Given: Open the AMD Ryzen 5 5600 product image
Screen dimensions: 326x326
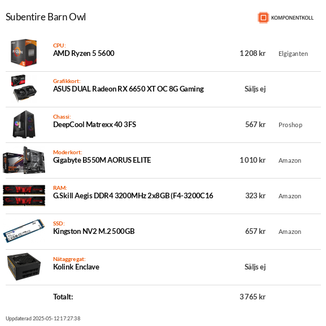Looking at the screenshot, I should point(24,53).
